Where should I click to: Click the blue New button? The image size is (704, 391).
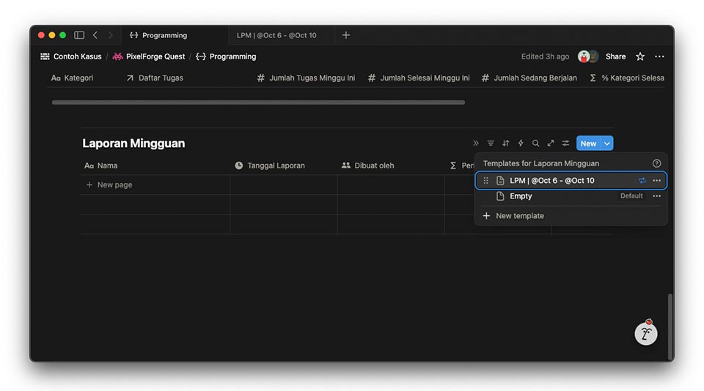click(588, 144)
